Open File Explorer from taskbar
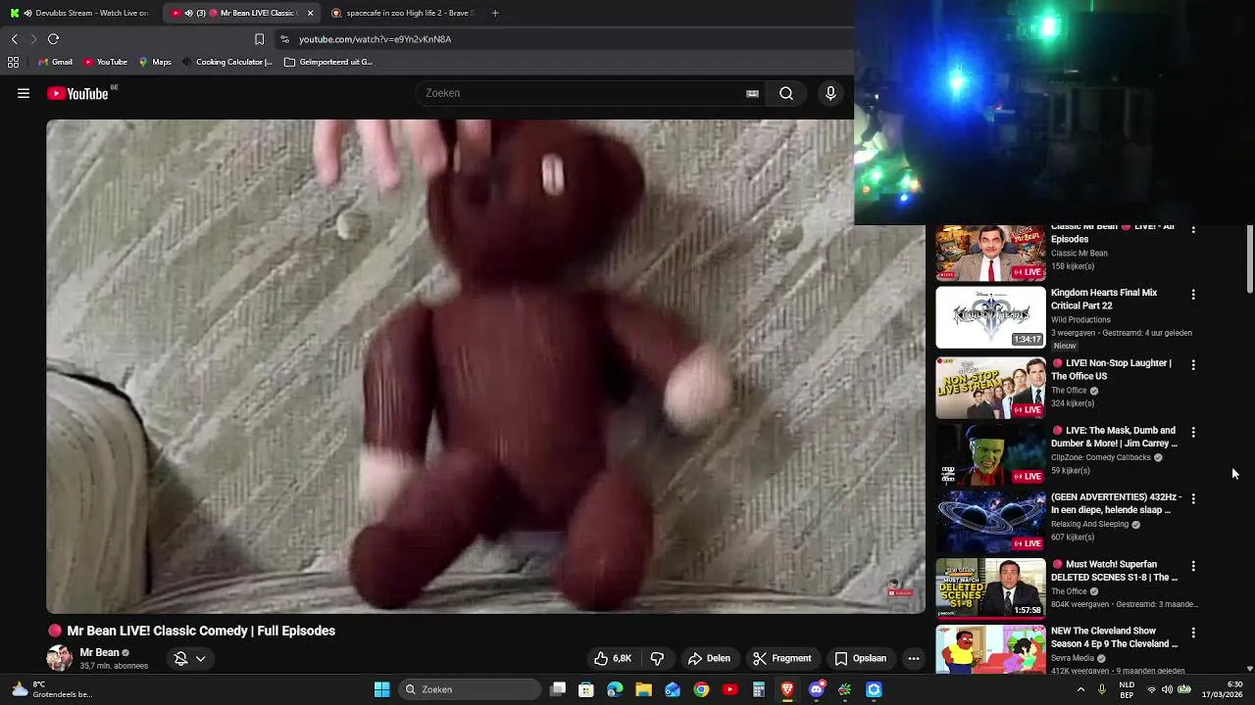Image resolution: width=1255 pixels, height=705 pixels. pyautogui.click(x=643, y=689)
